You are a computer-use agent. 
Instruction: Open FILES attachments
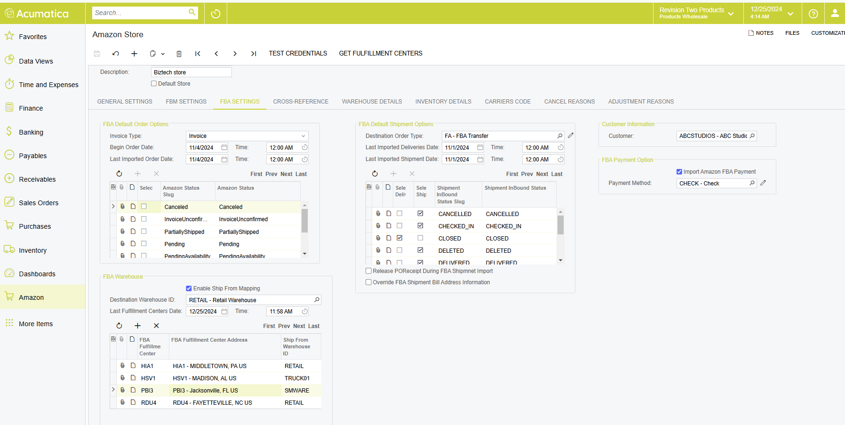[792, 33]
